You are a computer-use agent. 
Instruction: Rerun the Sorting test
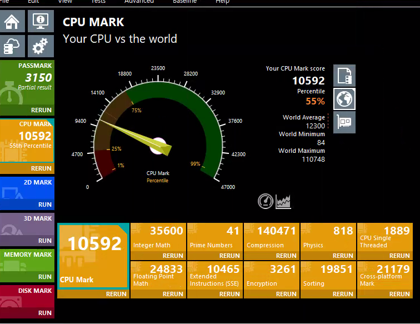coord(343,294)
